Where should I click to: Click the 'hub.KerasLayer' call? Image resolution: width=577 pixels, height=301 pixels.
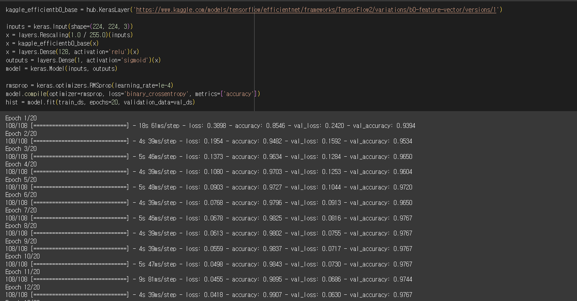[108, 9]
